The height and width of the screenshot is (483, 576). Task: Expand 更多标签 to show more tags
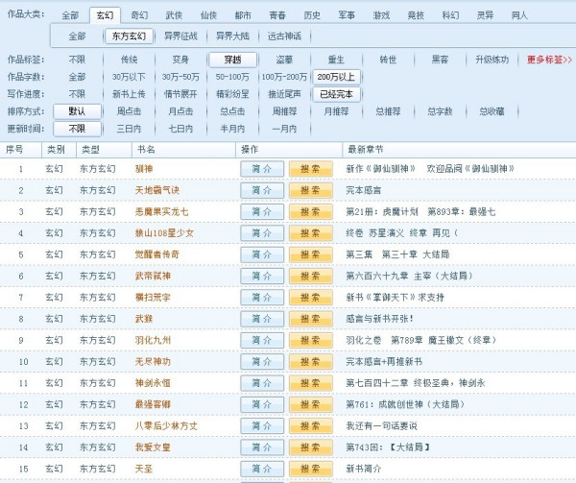click(549, 60)
